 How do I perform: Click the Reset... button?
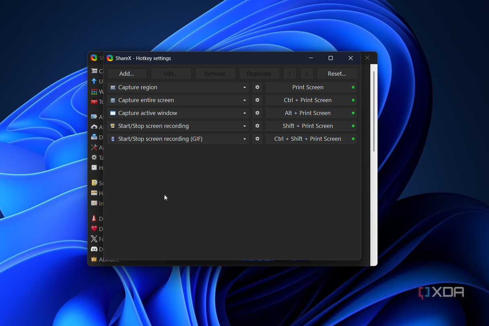click(x=337, y=74)
